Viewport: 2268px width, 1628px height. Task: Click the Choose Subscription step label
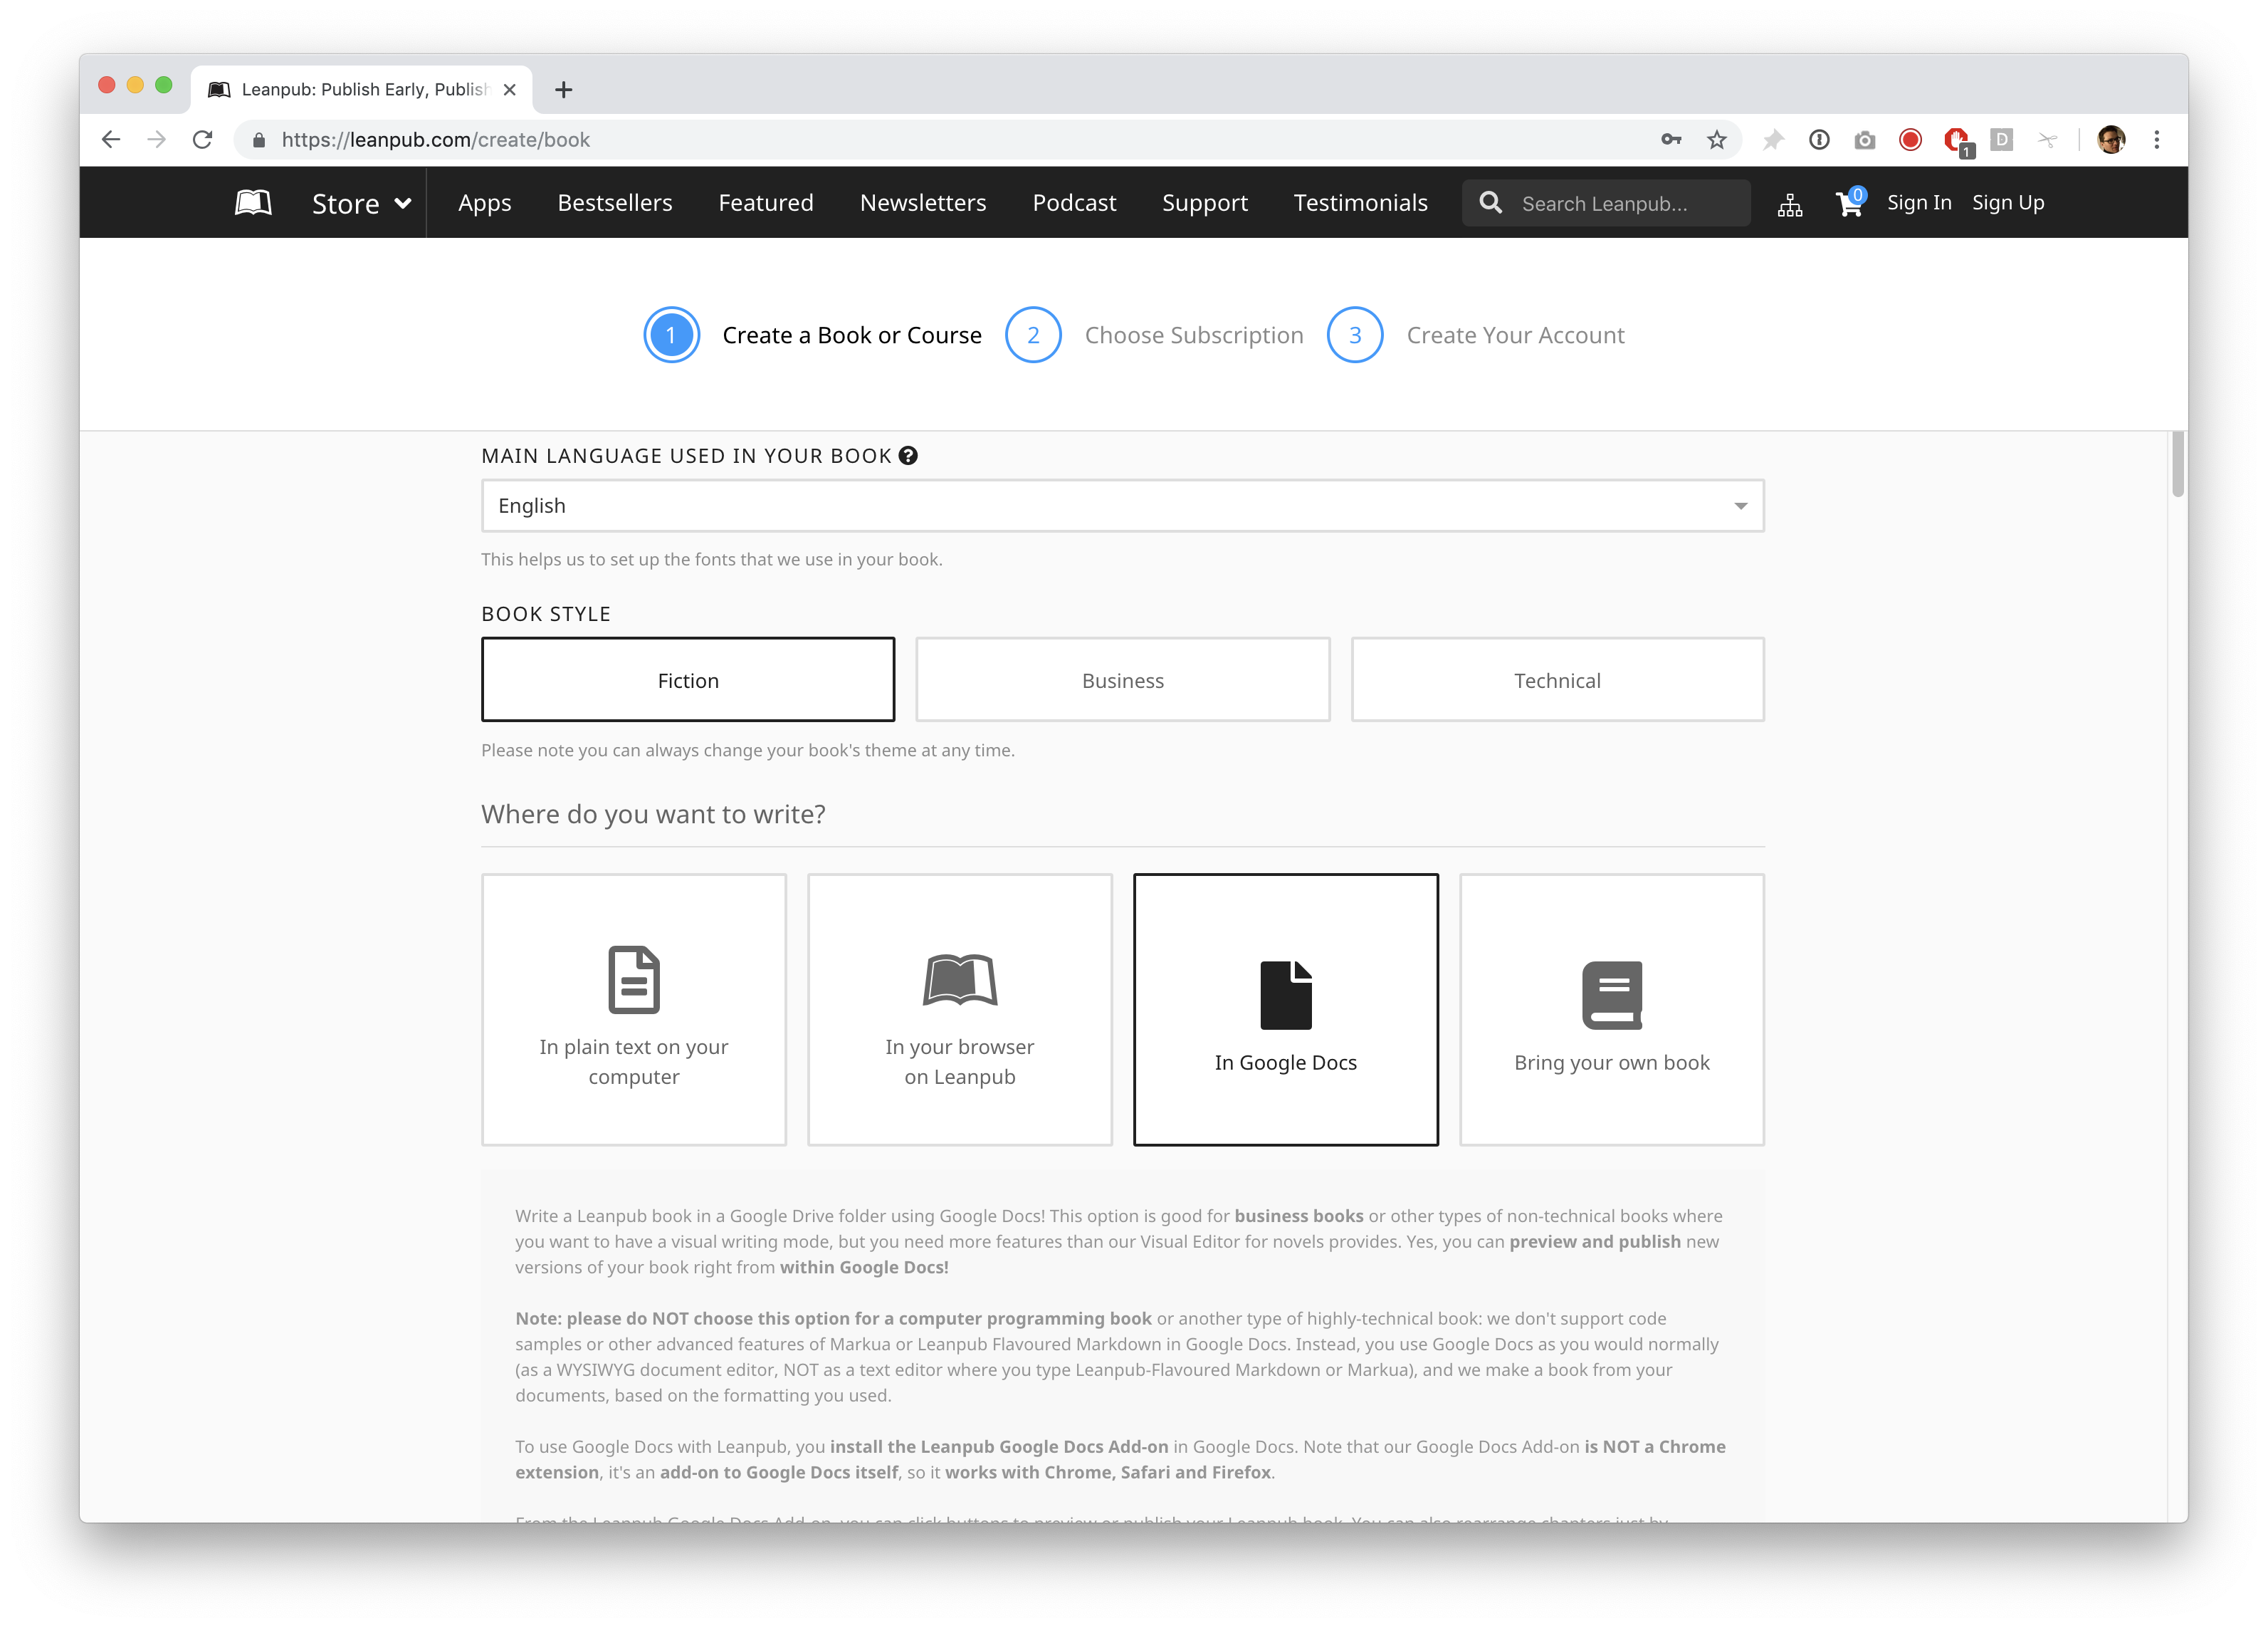pos(1194,335)
